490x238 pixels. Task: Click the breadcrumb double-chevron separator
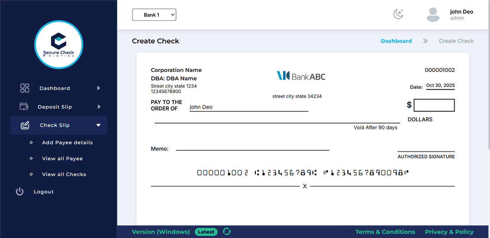click(x=425, y=41)
